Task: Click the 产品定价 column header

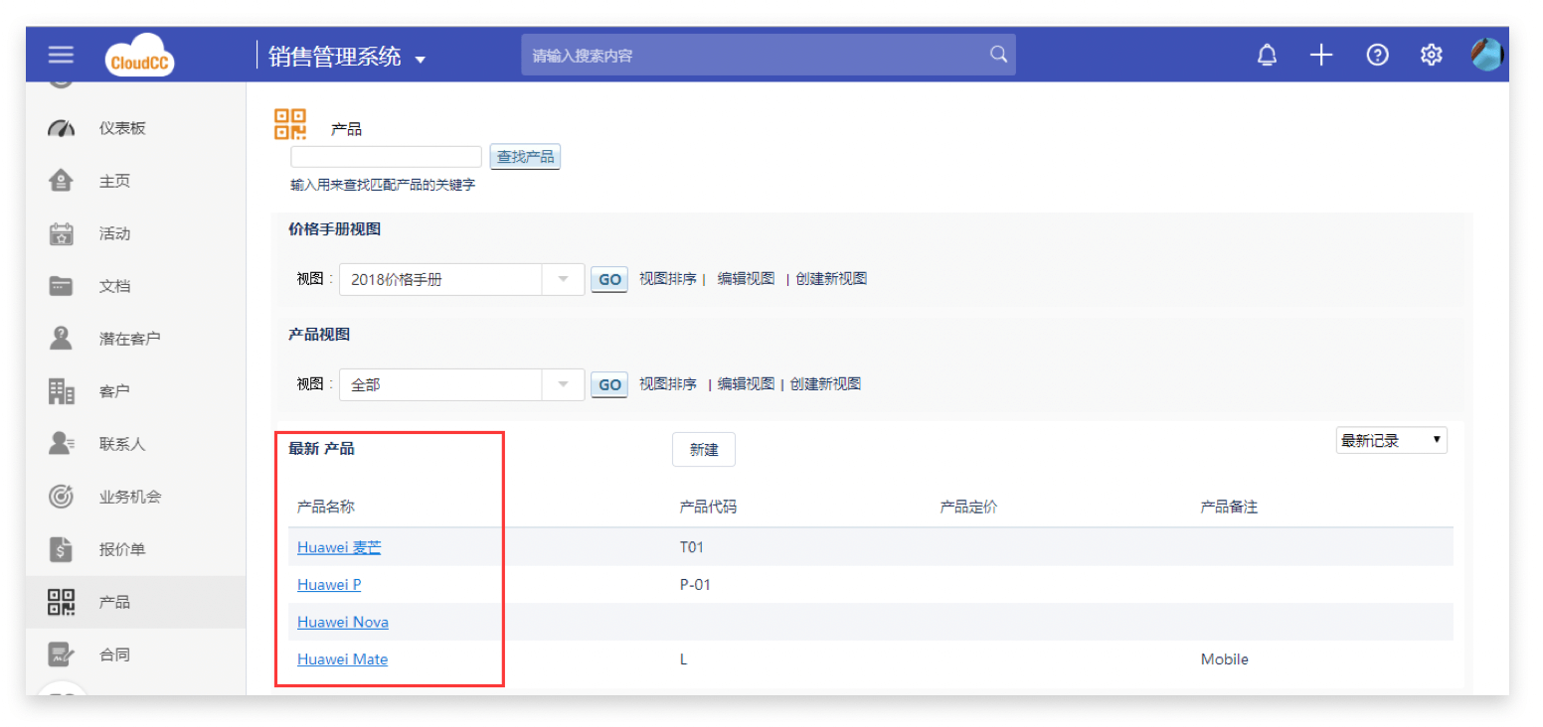Action: [x=968, y=508]
